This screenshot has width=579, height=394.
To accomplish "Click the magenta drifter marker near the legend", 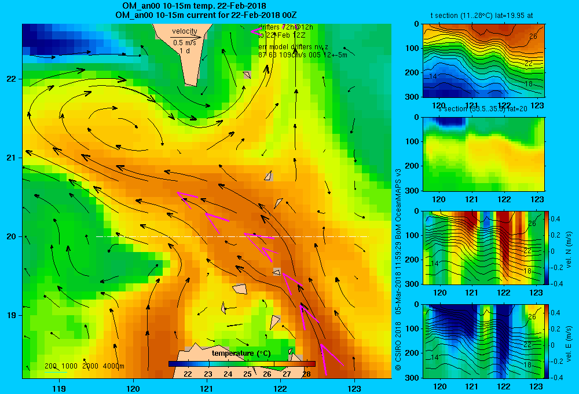I will tap(256, 31).
